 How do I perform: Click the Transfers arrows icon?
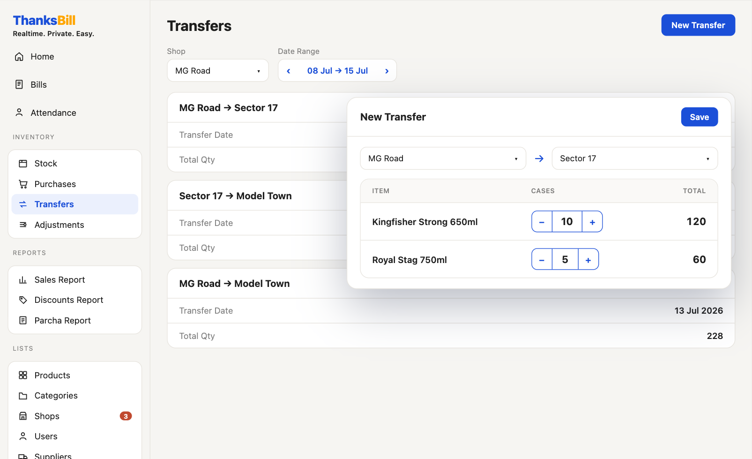click(x=23, y=204)
